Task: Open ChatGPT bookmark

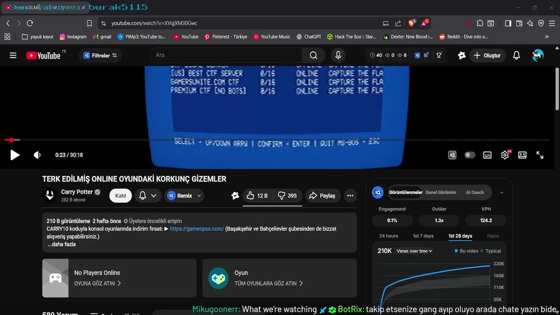Action: click(308, 37)
